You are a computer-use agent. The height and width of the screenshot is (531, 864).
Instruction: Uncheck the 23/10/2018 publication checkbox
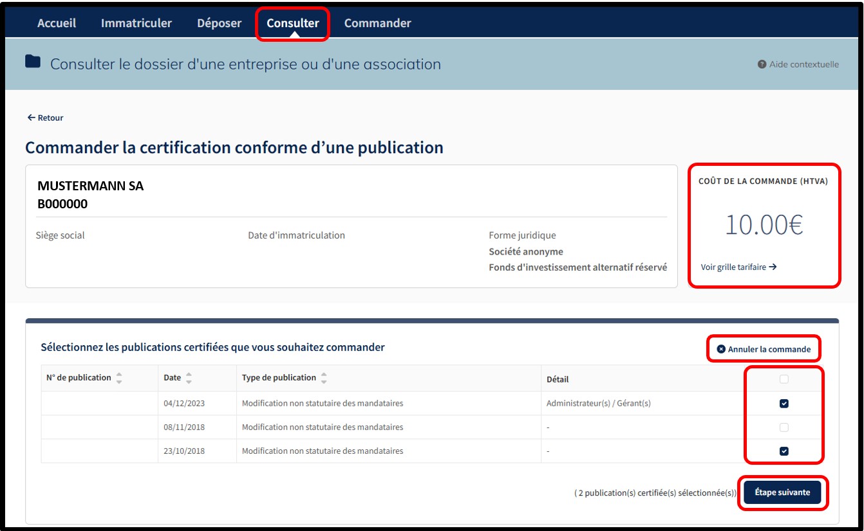click(784, 451)
